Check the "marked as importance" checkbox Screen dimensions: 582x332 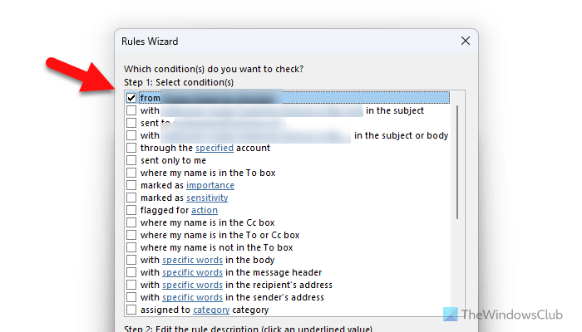(x=131, y=185)
